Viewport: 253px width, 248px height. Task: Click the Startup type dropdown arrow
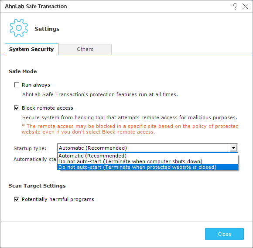tap(233, 148)
